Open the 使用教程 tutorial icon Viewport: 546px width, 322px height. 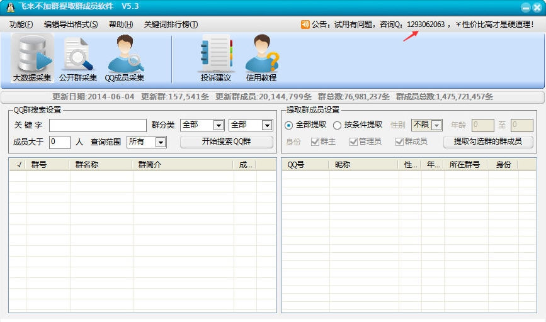pyautogui.click(x=261, y=58)
